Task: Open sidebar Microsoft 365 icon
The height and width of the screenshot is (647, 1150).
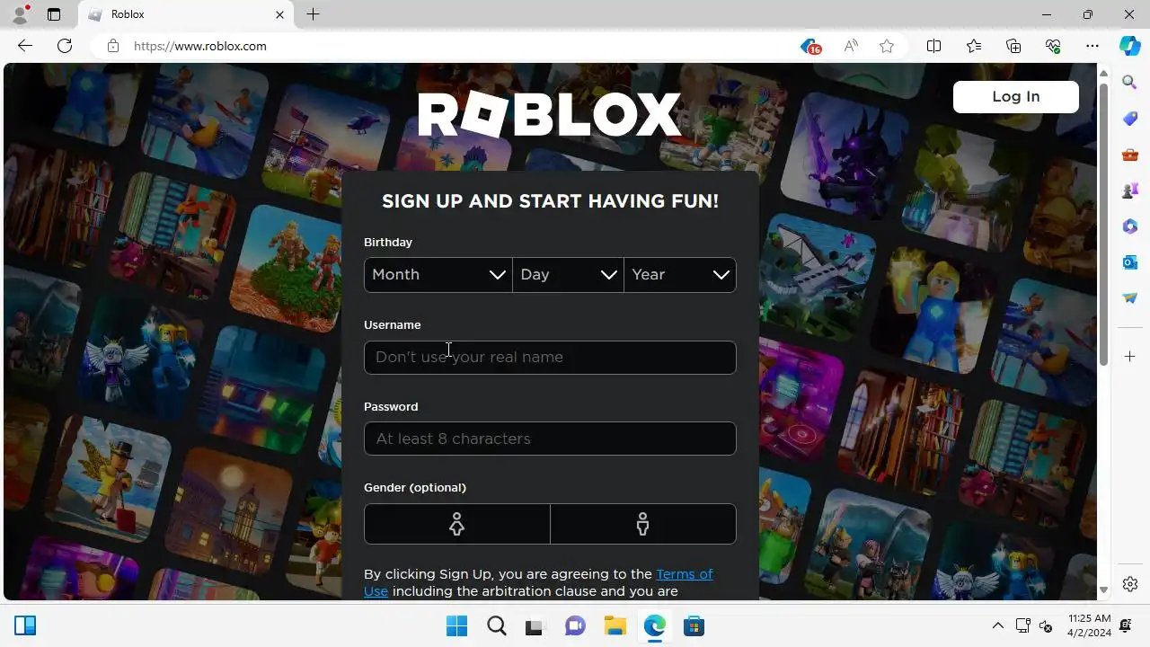Action: click(1130, 226)
